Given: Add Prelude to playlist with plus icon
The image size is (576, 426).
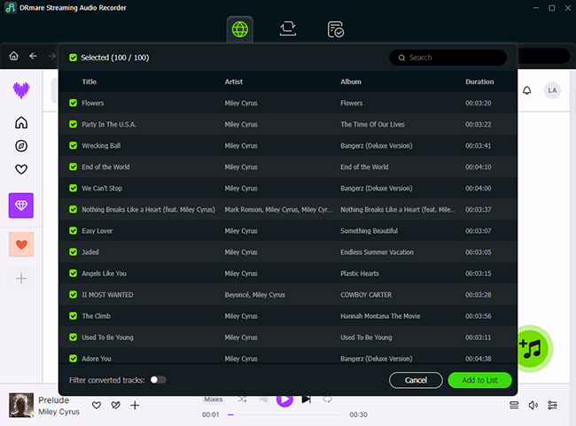Looking at the screenshot, I should (x=135, y=405).
